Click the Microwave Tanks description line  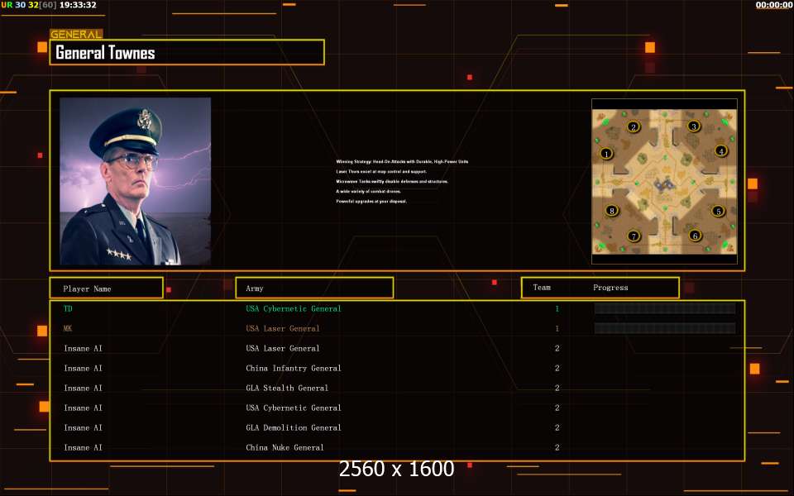392,181
